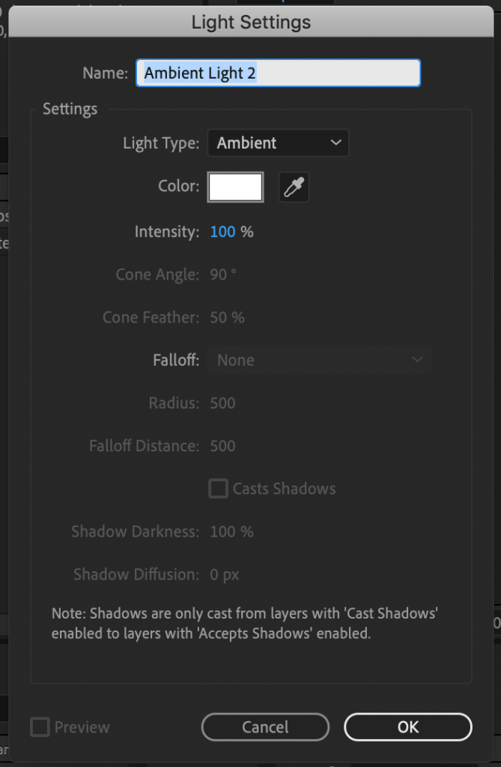
Task: Click the Intensity label text
Action: pyautogui.click(x=166, y=232)
